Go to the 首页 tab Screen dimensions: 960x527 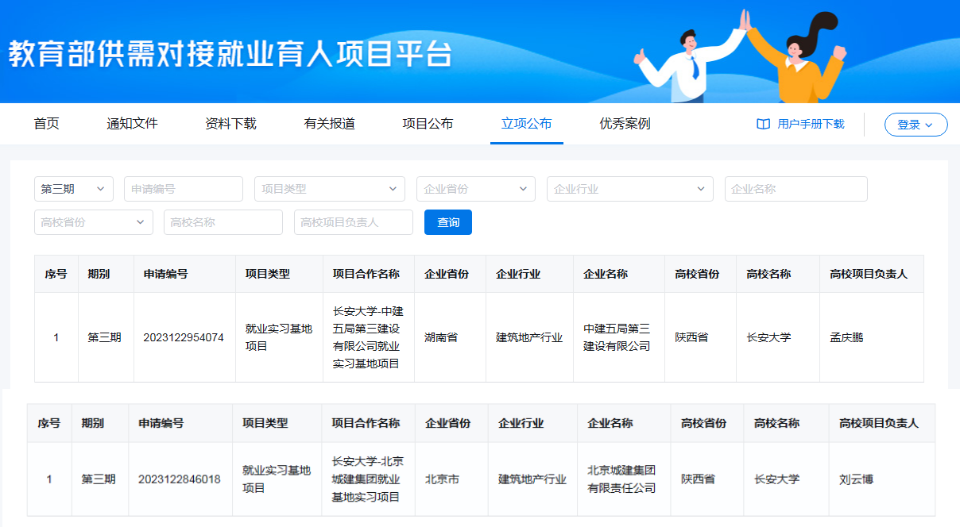point(46,124)
